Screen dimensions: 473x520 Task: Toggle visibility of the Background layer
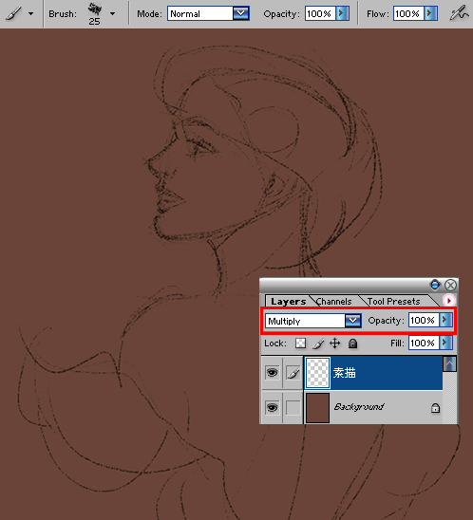pos(272,407)
